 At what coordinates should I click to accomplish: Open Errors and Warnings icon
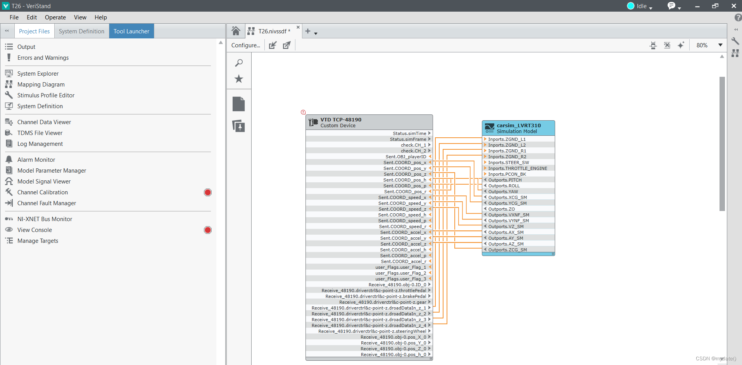(x=9, y=58)
